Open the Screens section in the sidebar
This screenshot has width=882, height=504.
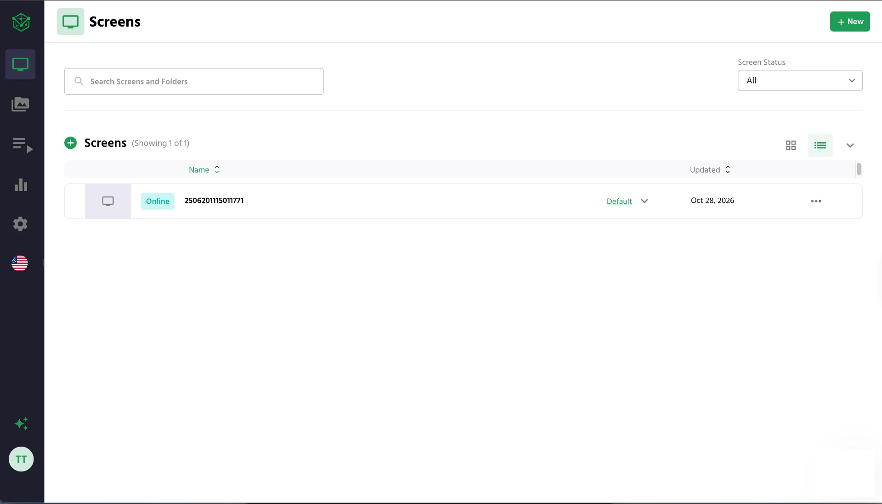[20, 64]
